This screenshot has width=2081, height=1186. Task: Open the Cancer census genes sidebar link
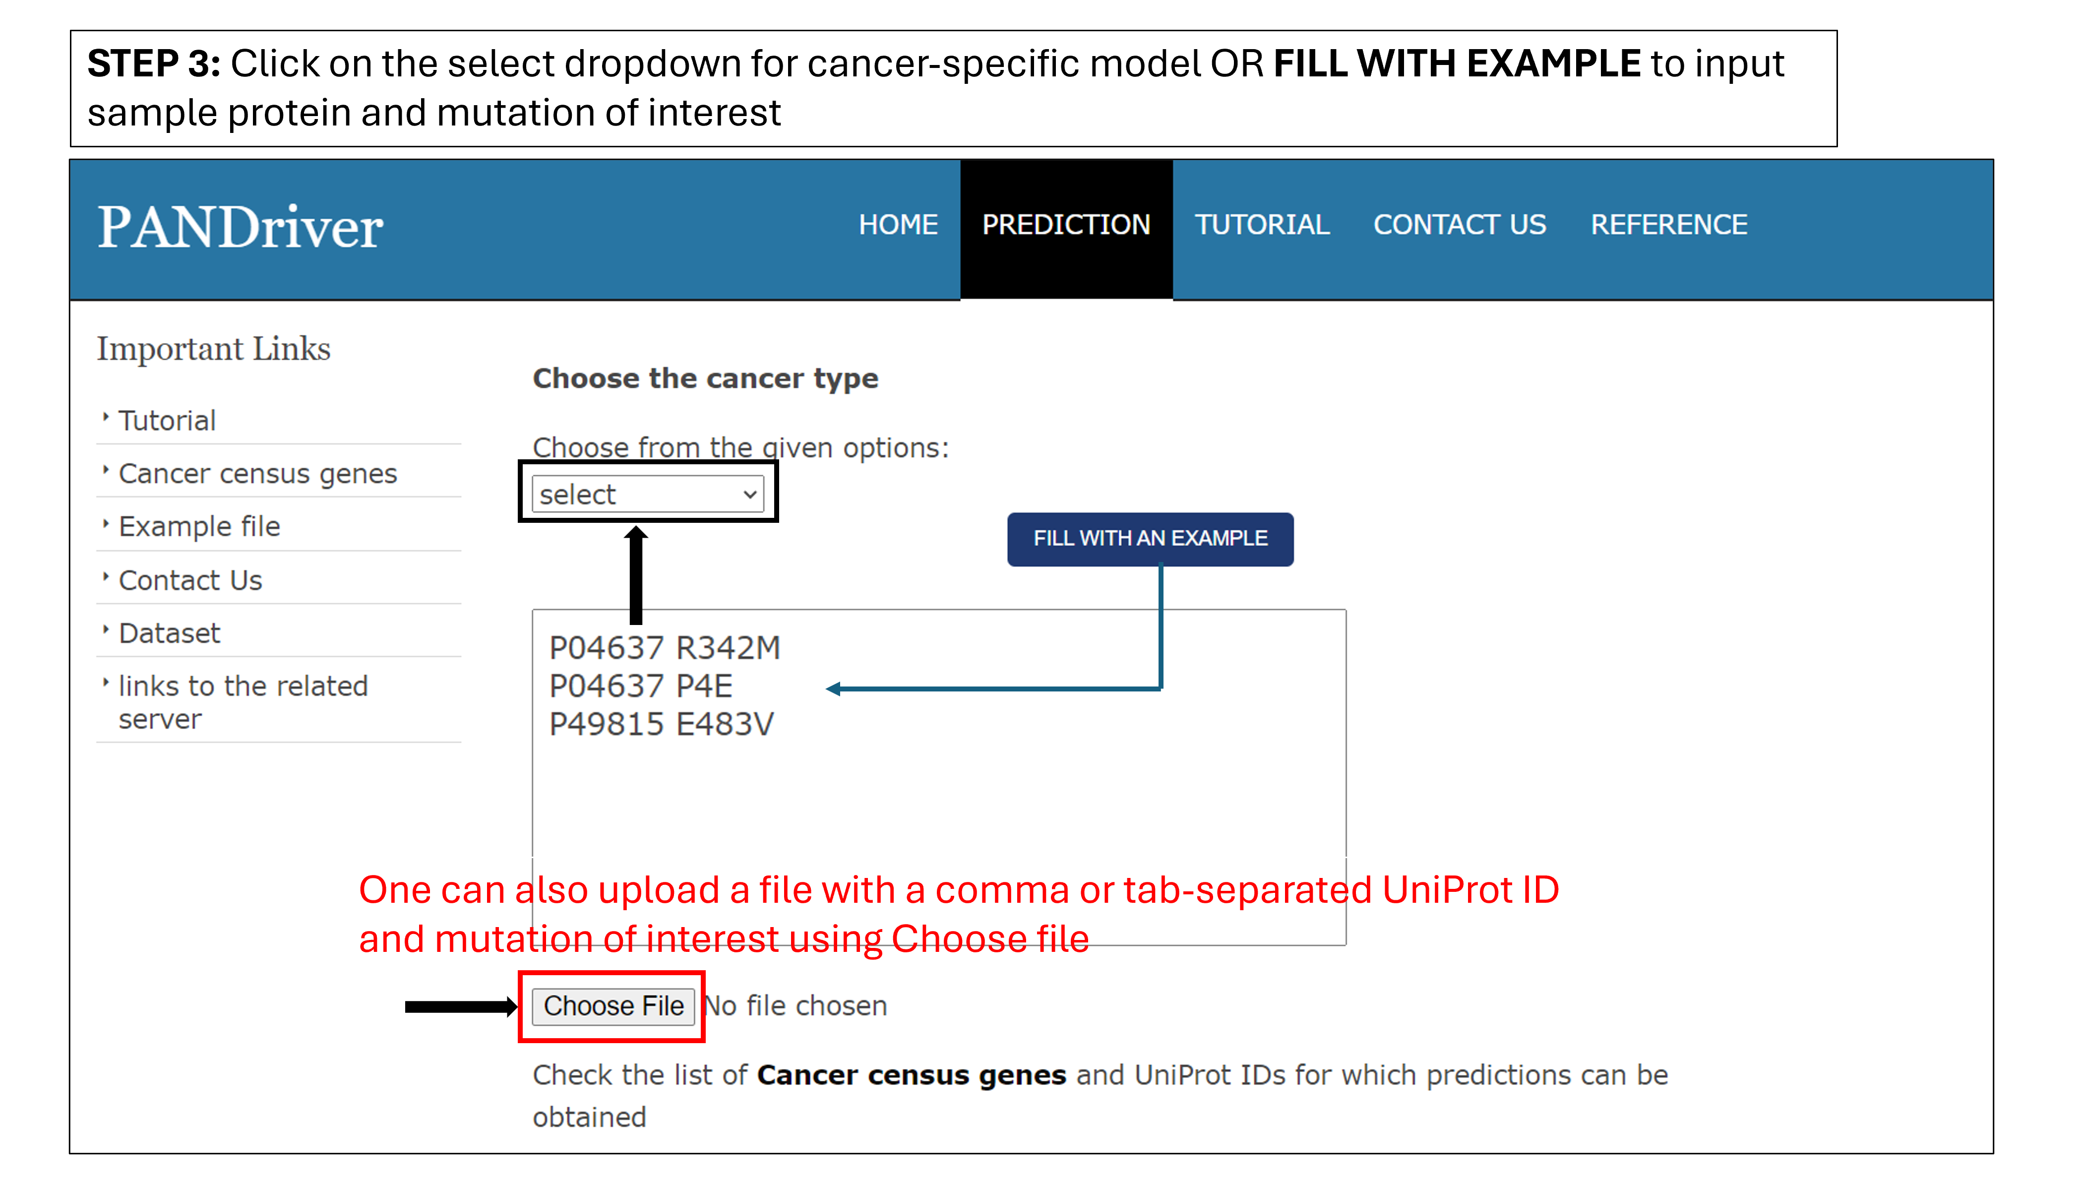[x=257, y=474]
